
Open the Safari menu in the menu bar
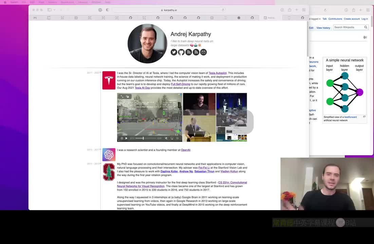pyautogui.click(x=14, y=2)
